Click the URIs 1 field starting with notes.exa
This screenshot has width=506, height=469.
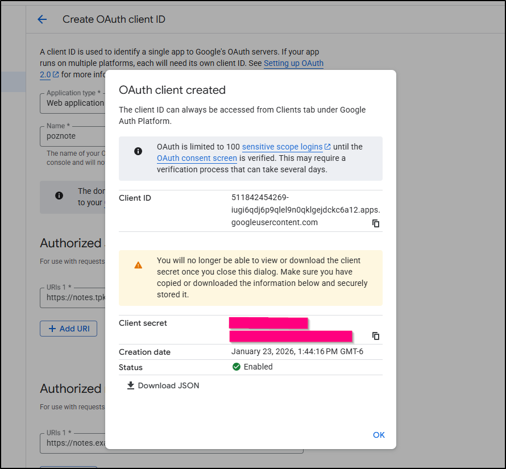pos(73,442)
